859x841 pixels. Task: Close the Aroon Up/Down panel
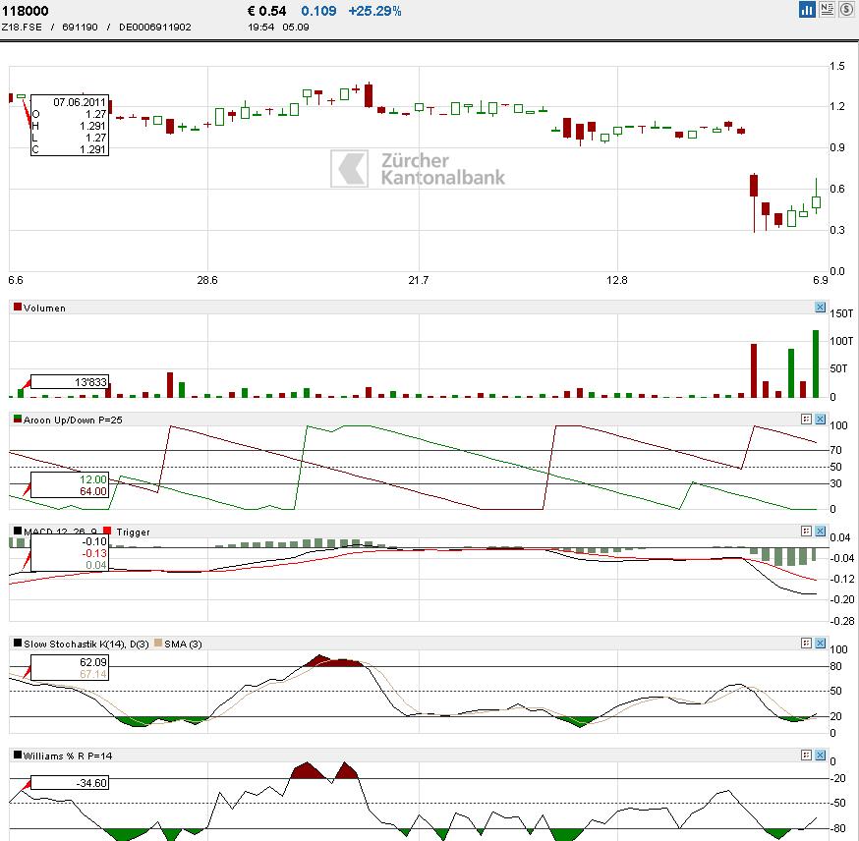(x=820, y=419)
